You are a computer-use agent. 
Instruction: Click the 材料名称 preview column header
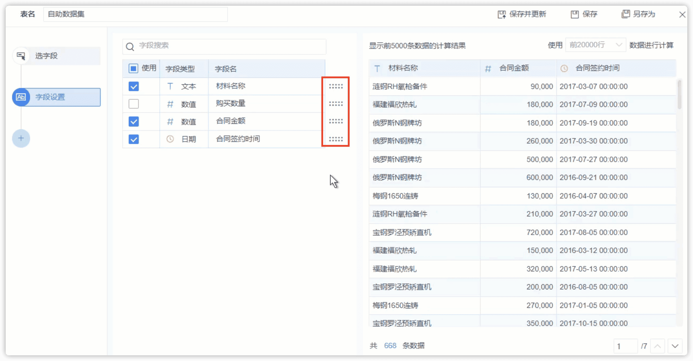click(x=425, y=68)
